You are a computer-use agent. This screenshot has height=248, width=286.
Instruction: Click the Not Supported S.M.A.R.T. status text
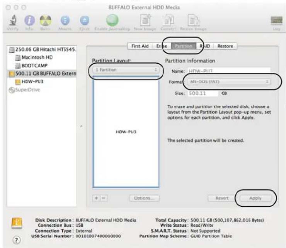(205, 231)
